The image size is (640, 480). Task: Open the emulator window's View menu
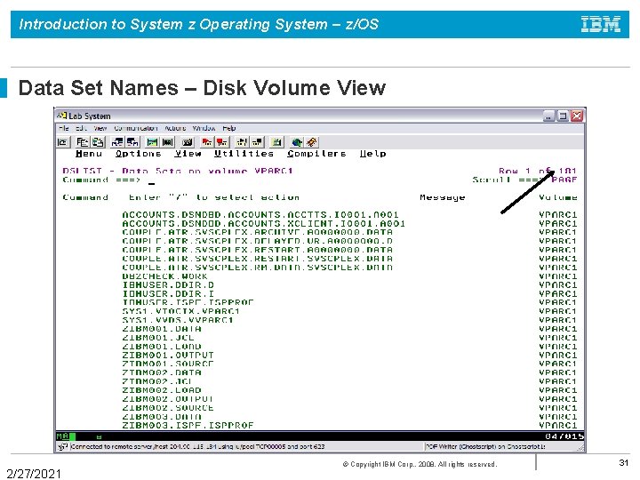coord(100,128)
